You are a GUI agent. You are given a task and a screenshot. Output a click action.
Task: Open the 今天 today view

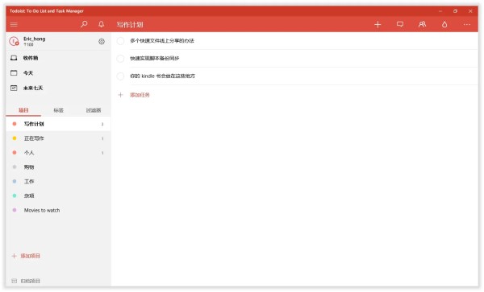pos(58,73)
